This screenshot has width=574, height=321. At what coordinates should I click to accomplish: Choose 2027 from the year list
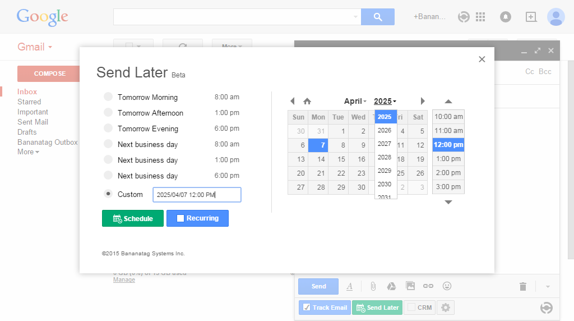pyautogui.click(x=385, y=144)
